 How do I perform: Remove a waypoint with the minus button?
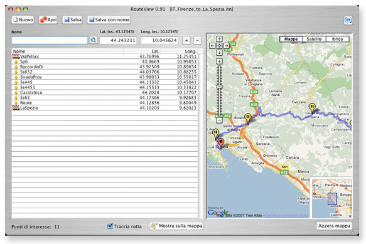(197, 40)
